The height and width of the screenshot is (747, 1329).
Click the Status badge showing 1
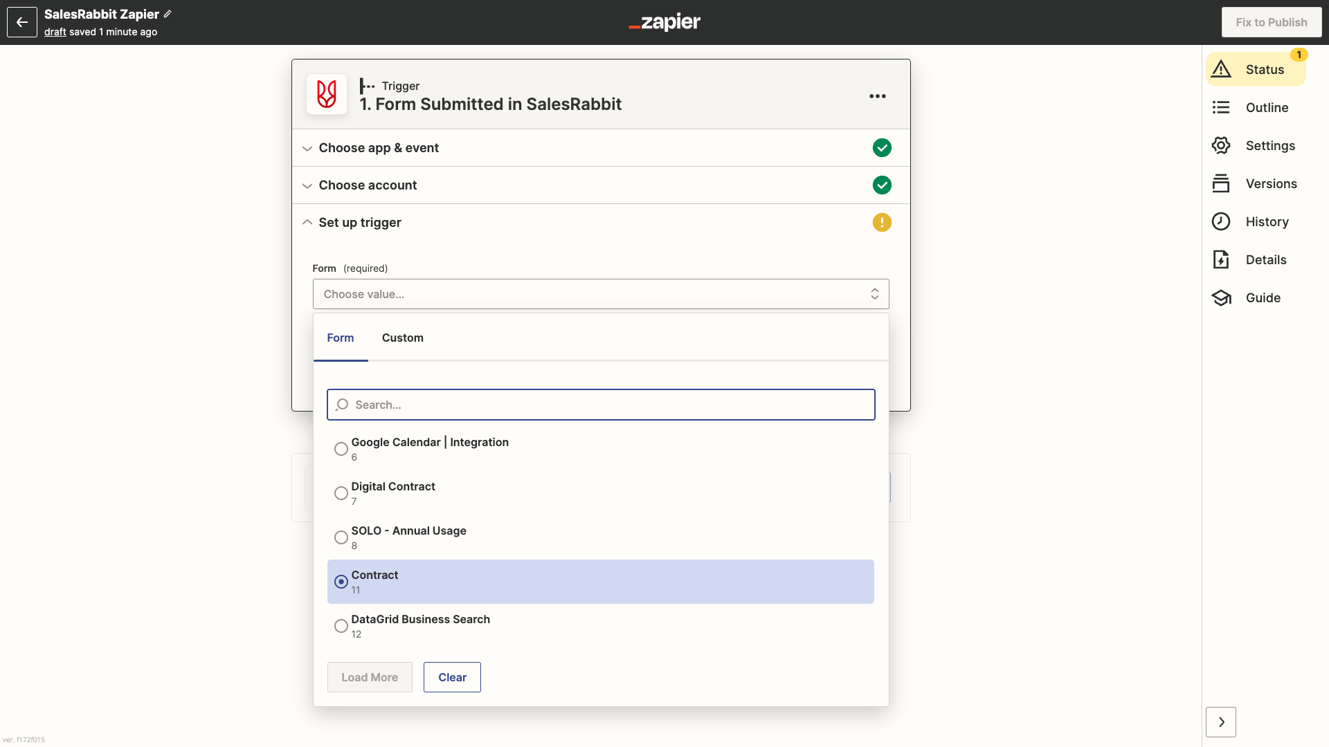pos(1299,55)
